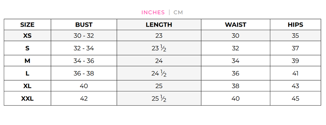Select INCHES unit toggle
The image size is (326, 125).
[x=153, y=12]
